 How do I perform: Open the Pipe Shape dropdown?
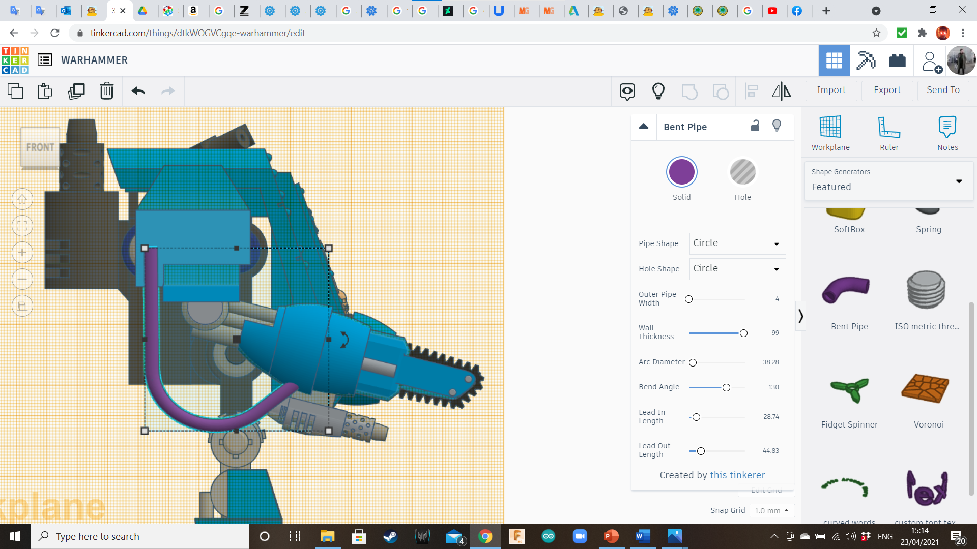pyautogui.click(x=737, y=243)
